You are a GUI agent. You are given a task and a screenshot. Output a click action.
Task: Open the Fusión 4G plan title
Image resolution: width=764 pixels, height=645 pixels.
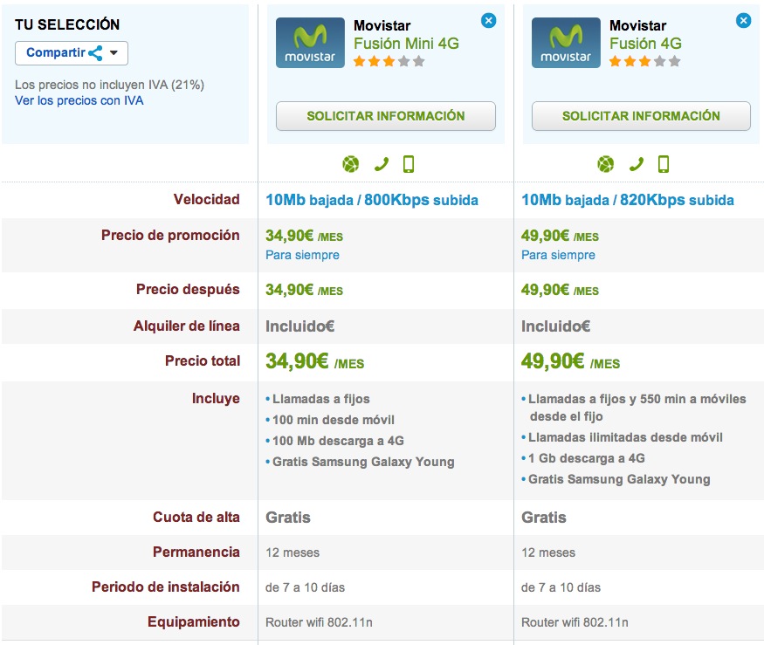645,44
